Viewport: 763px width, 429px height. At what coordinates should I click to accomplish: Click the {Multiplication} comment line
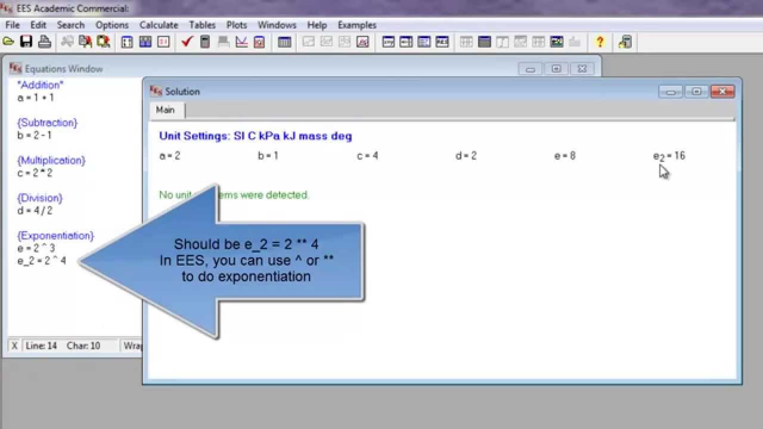pos(51,160)
